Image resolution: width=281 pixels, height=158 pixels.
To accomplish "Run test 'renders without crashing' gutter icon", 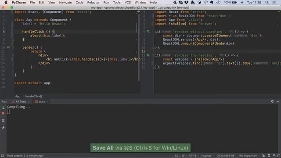I will click(148, 32).
